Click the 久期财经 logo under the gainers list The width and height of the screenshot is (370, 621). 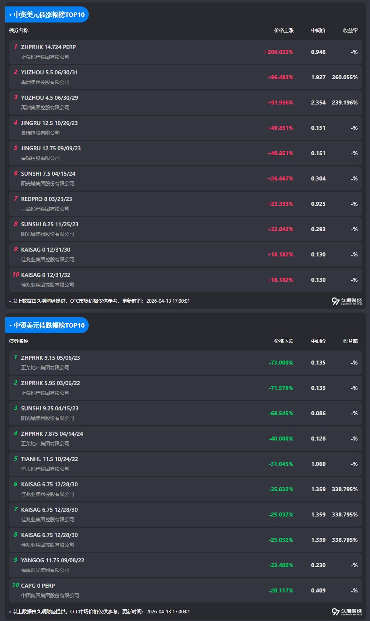pyautogui.click(x=347, y=301)
